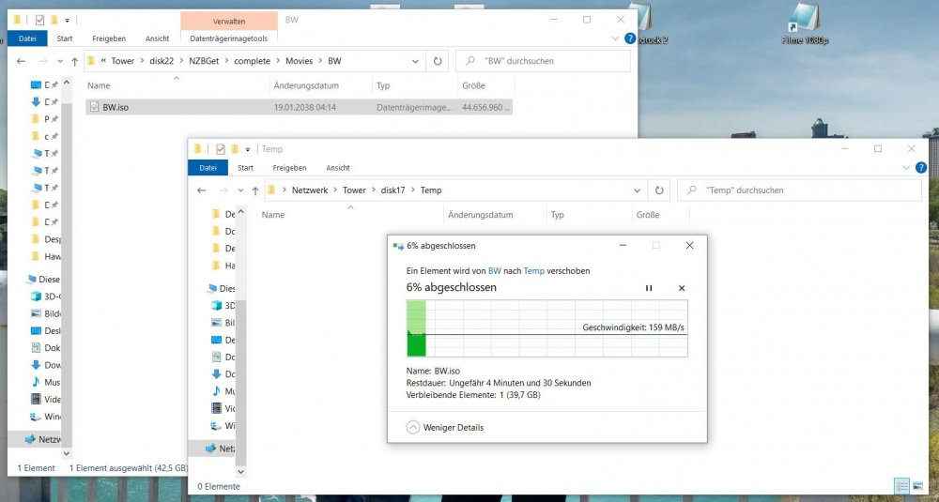Screen dimensions: 939x502
Task: Open quick access toolbar dropdown in BW window
Action: coord(67,21)
